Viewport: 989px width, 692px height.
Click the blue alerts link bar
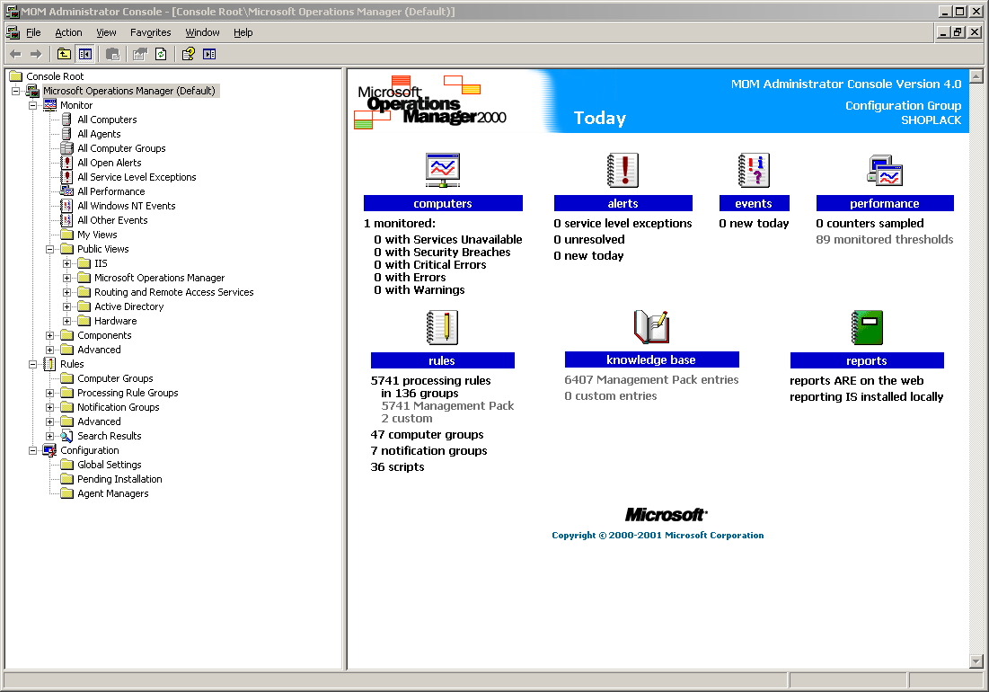pos(623,203)
